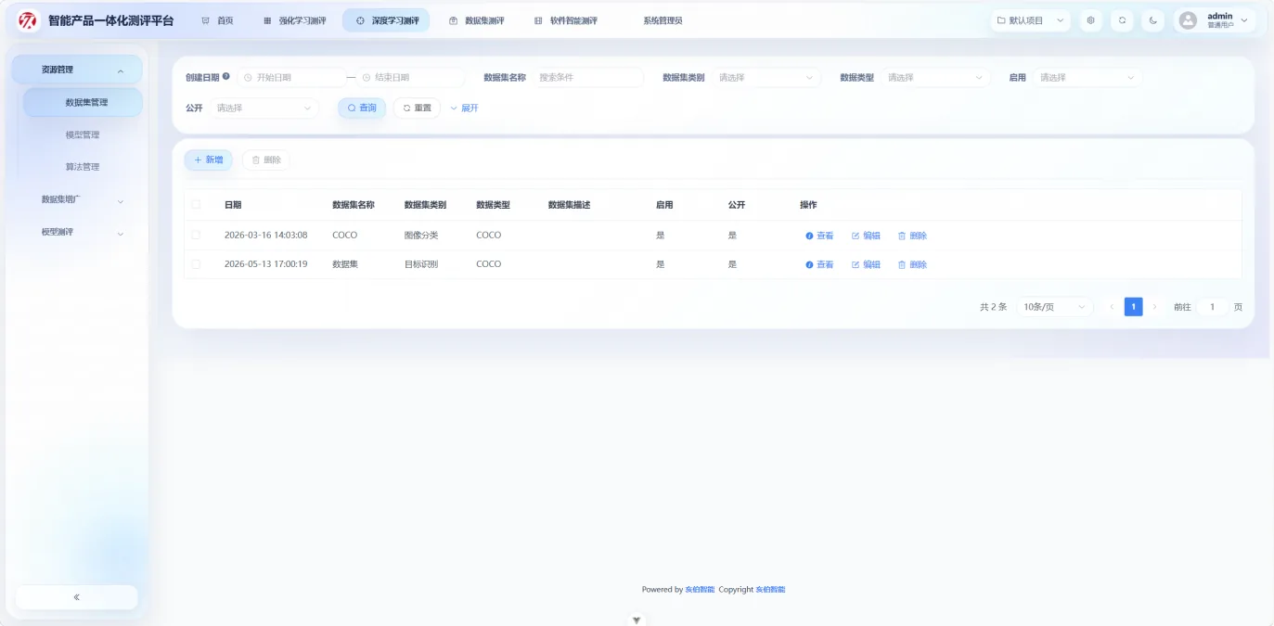Click the sidebar collapse double-arrow icon
Image resolution: width=1274 pixels, height=626 pixels.
[x=76, y=597]
